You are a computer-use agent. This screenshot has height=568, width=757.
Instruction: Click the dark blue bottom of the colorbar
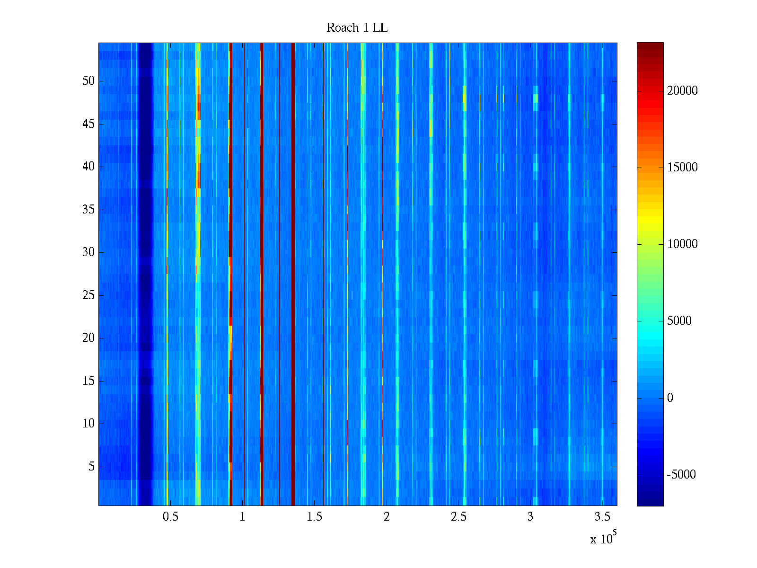(650, 501)
